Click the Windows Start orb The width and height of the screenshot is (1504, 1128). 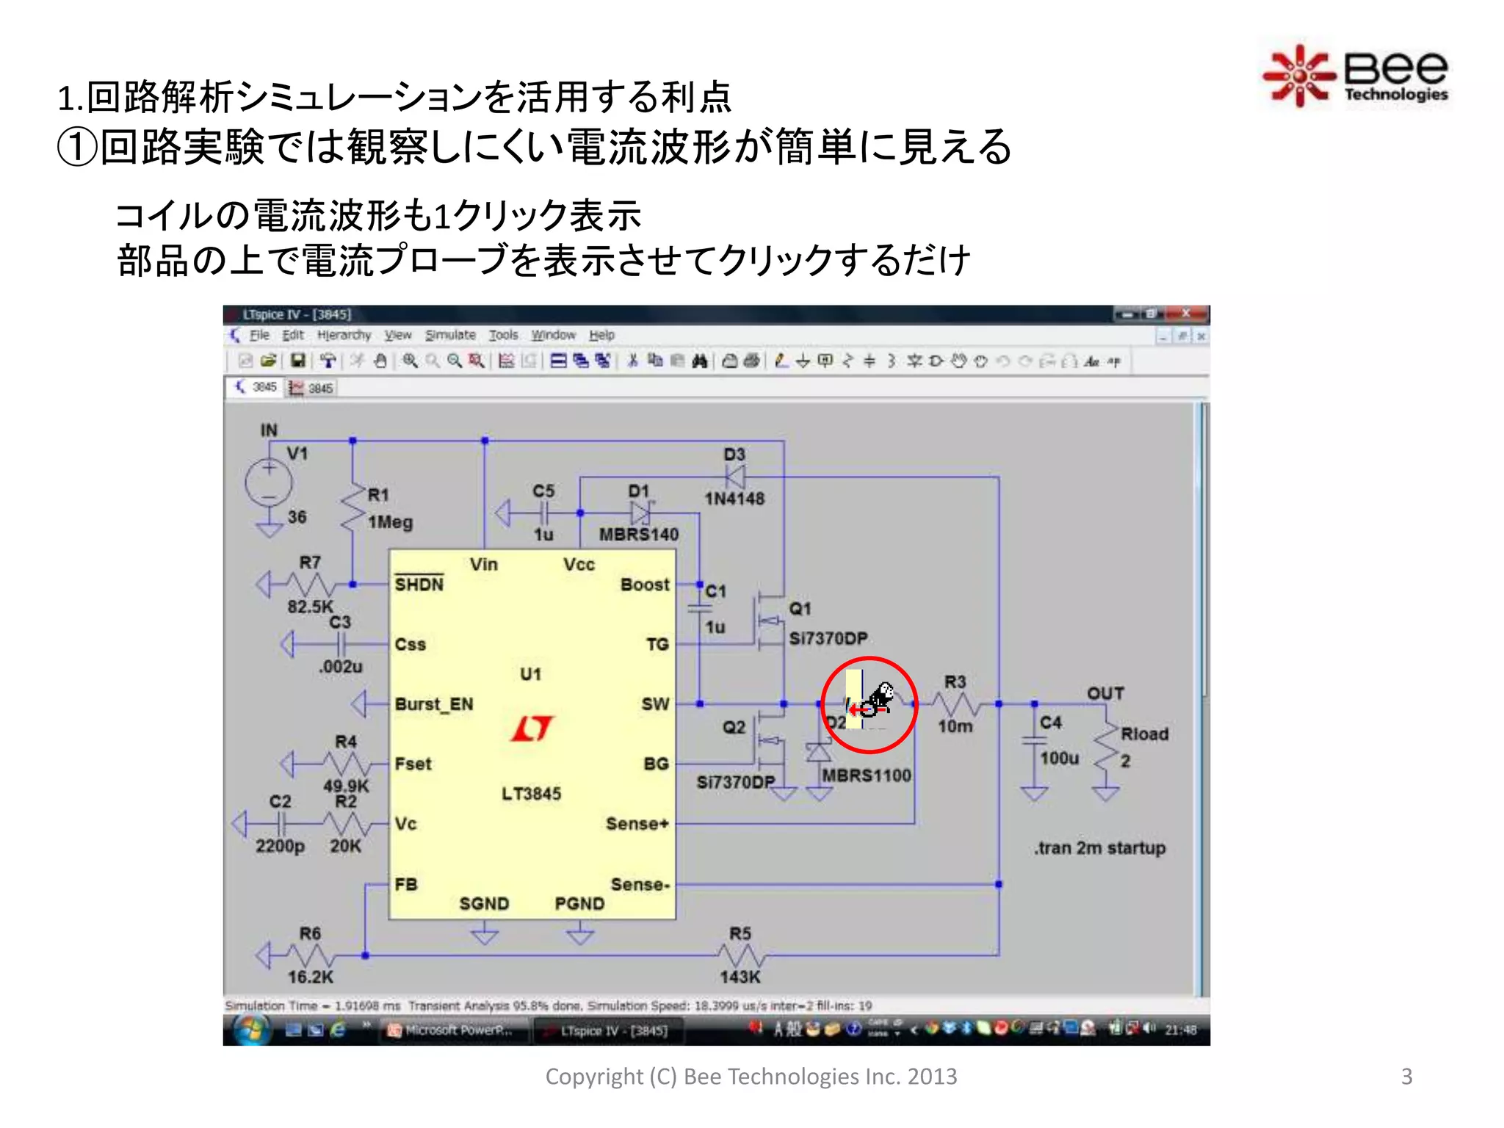pos(250,1029)
